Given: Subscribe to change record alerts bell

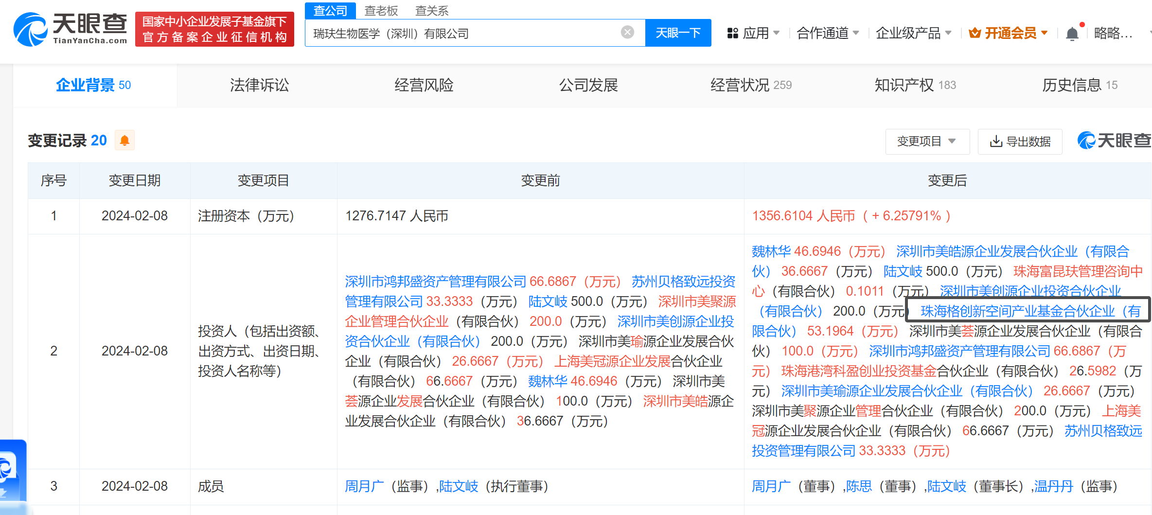Looking at the screenshot, I should (x=124, y=141).
